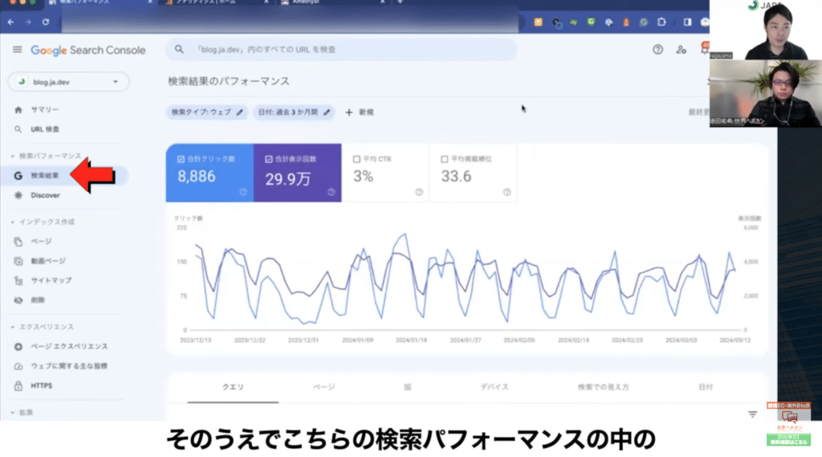Click the magnifier icon beside URL 検査
This screenshot has height=457, width=822.
[x=18, y=129]
